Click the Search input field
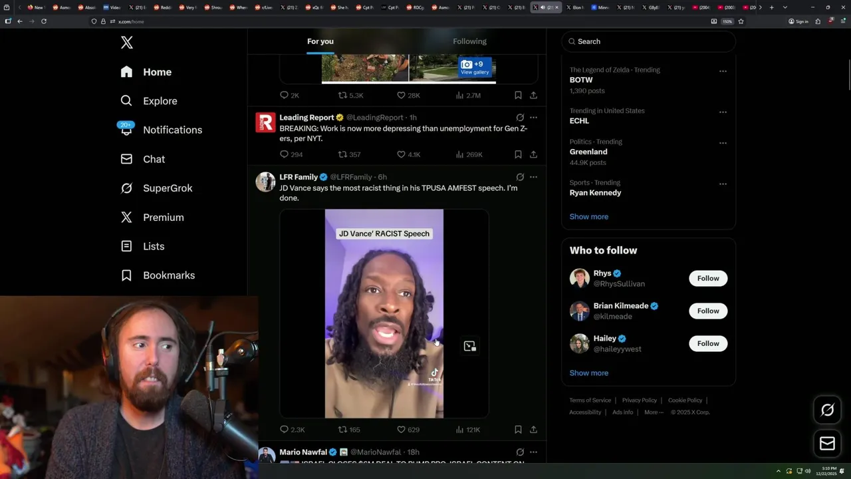 pyautogui.click(x=648, y=41)
